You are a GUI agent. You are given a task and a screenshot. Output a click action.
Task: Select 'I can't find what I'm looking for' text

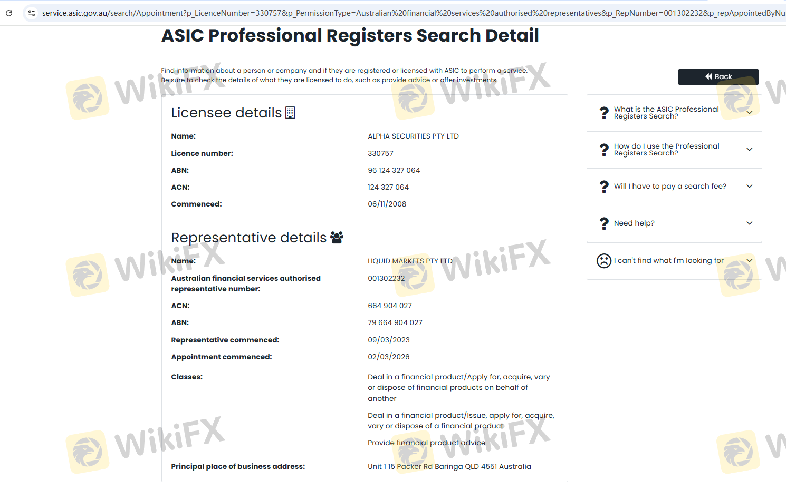pyautogui.click(x=668, y=260)
